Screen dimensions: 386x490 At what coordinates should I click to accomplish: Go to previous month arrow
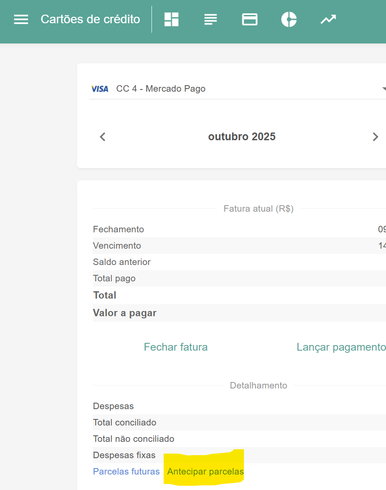pyautogui.click(x=102, y=137)
